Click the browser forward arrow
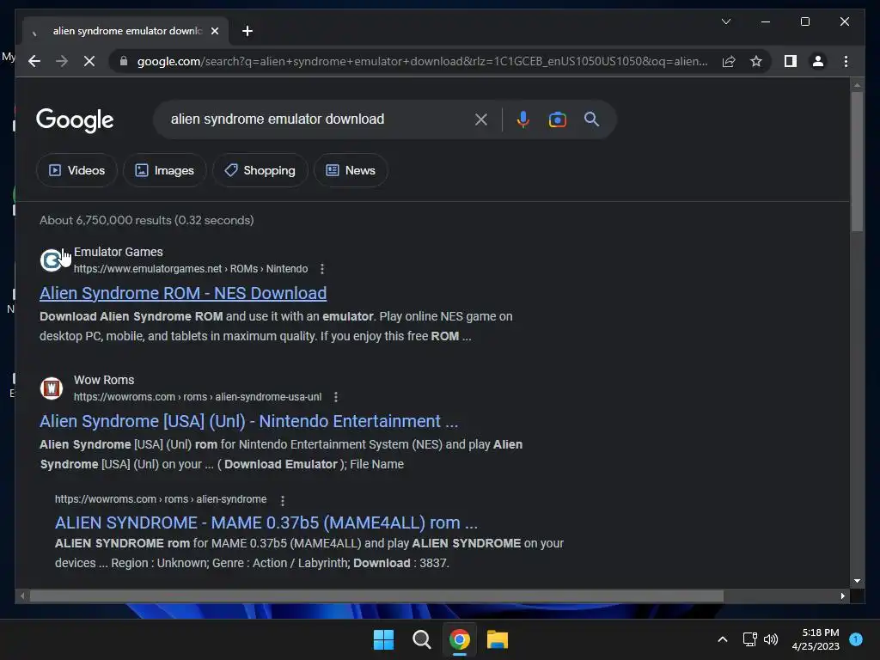The height and width of the screenshot is (660, 880). pos(62,61)
